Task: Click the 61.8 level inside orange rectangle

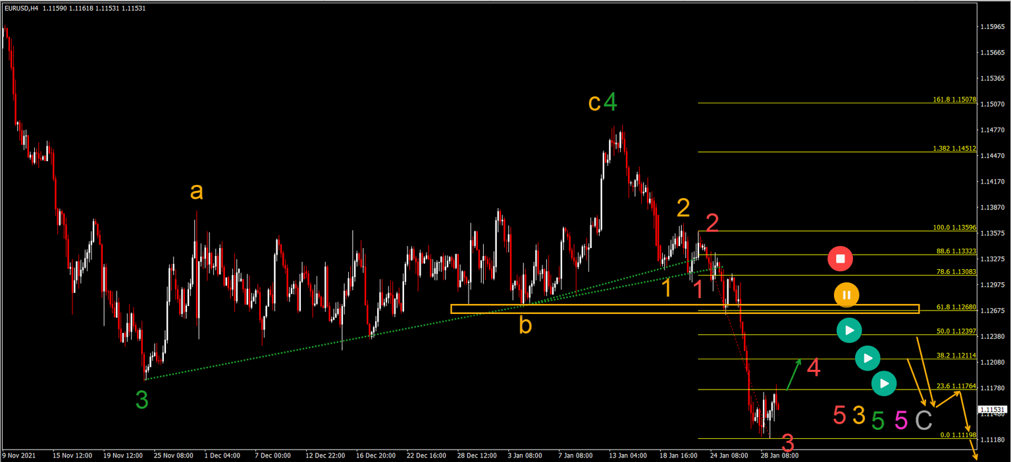Action: [x=956, y=306]
